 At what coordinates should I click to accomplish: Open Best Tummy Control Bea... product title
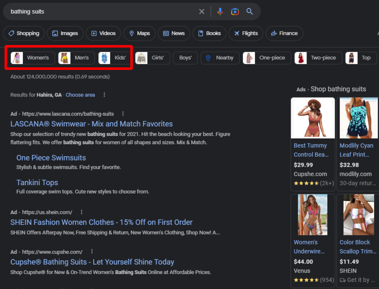point(311,150)
